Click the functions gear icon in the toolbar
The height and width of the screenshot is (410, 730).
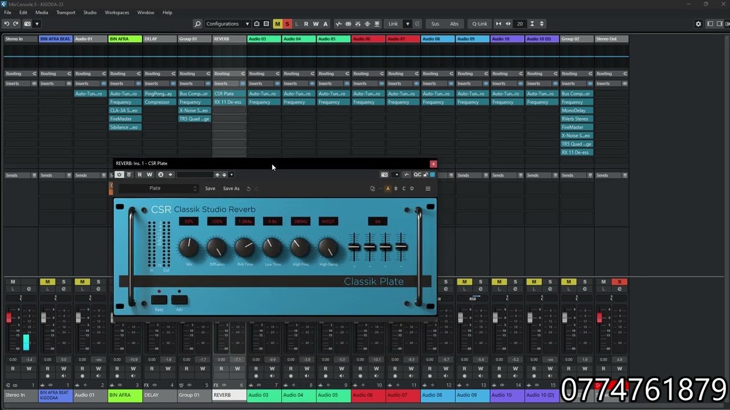click(x=698, y=24)
